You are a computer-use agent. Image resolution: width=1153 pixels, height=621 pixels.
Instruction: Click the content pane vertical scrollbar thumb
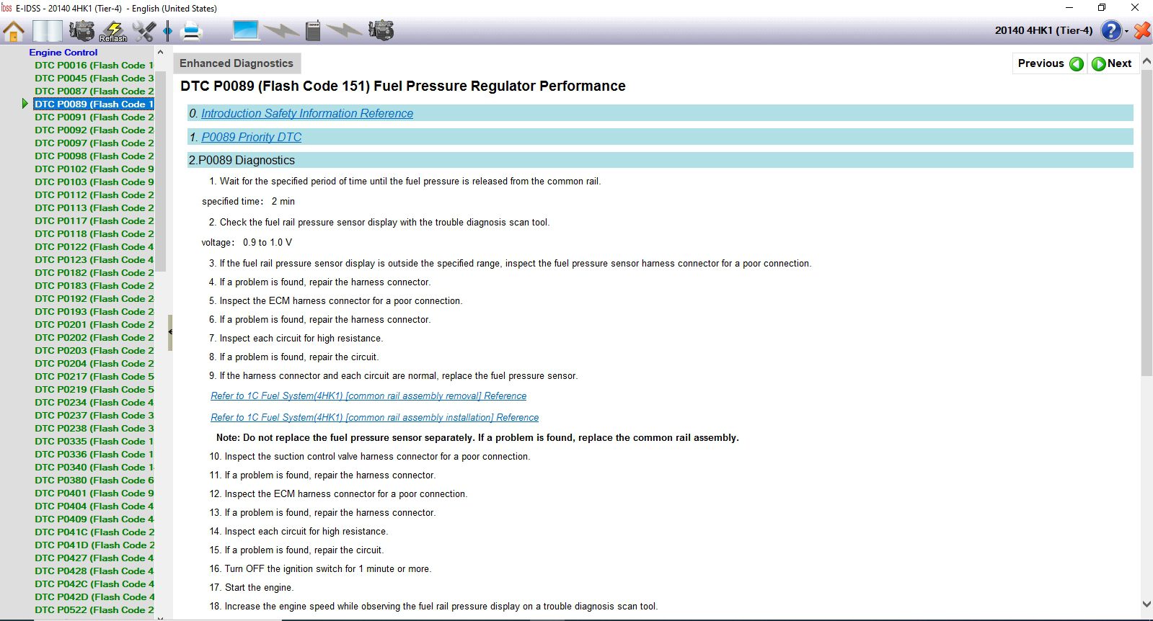tap(1147, 223)
